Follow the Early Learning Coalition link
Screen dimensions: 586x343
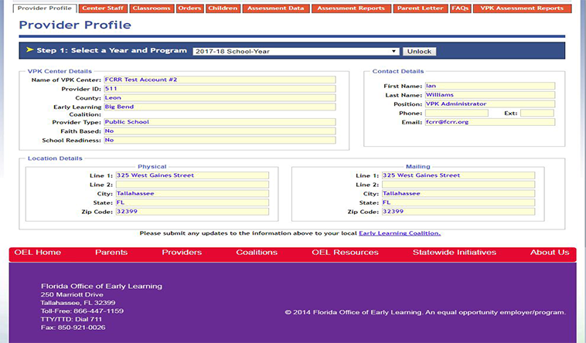coord(399,233)
